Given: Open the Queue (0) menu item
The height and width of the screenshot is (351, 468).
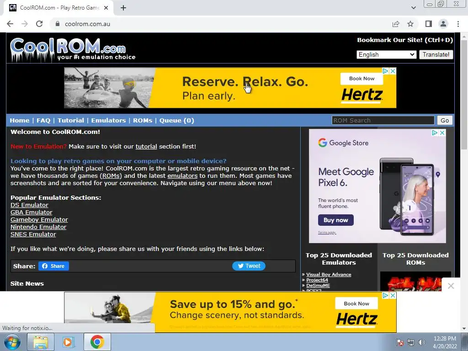Looking at the screenshot, I should coord(177,120).
